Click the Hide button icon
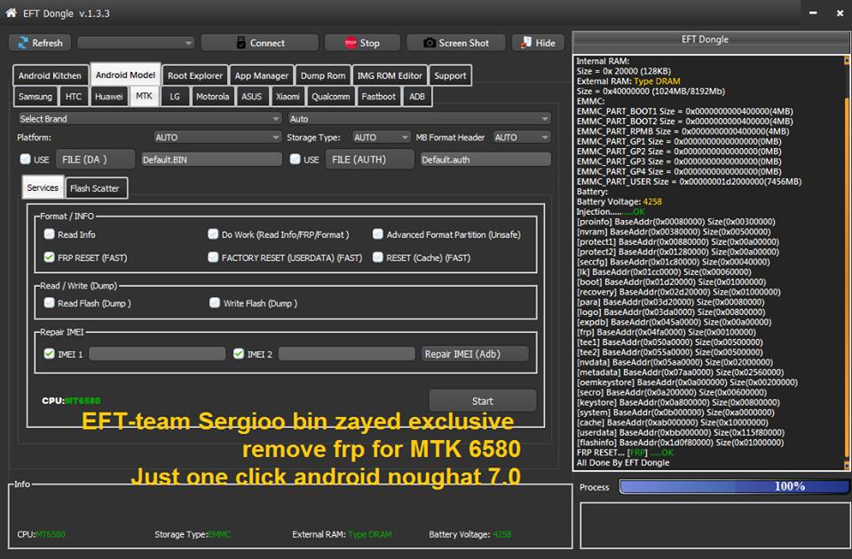Image resolution: width=852 pixels, height=559 pixels. click(x=526, y=43)
